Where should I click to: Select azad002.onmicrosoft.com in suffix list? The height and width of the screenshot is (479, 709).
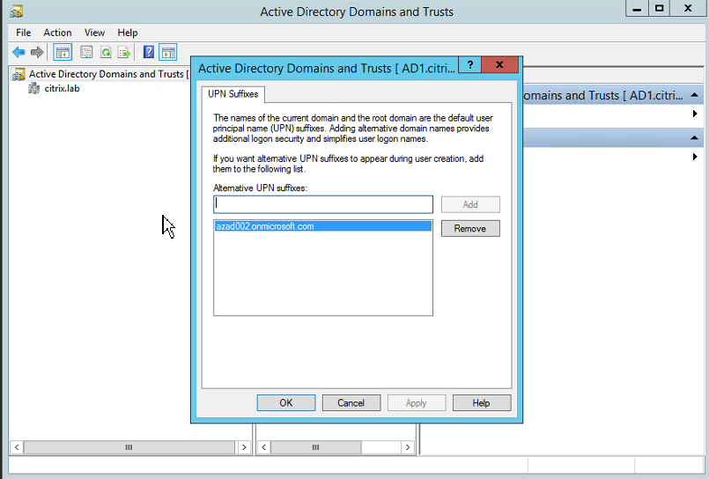264,226
